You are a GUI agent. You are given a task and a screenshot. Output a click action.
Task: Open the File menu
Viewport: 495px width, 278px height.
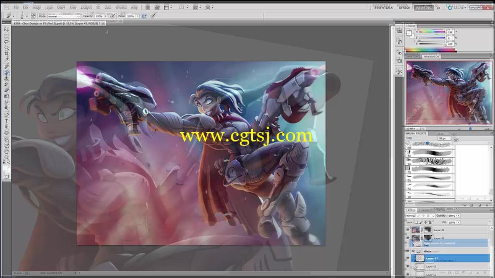16,7
